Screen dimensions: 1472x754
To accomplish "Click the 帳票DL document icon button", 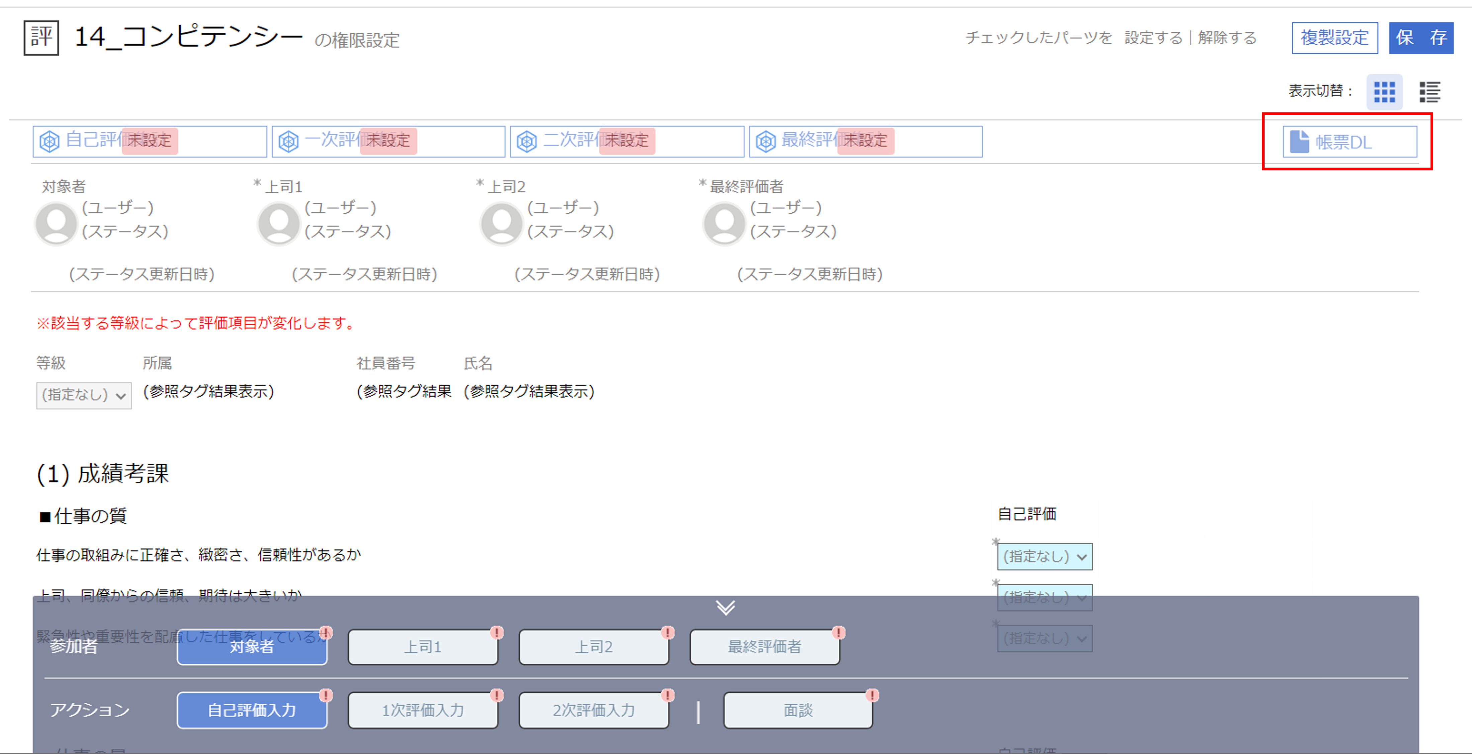I will (x=1349, y=142).
